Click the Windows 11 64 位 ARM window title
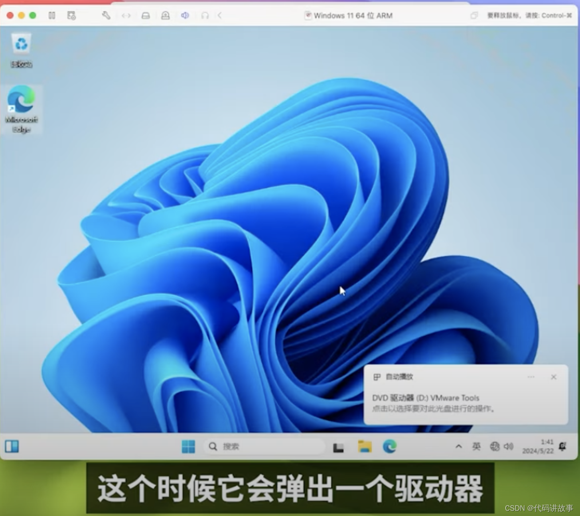Image resolution: width=580 pixels, height=516 pixels. pyautogui.click(x=353, y=16)
